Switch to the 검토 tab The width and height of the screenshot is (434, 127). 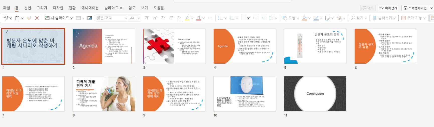(x=132, y=8)
